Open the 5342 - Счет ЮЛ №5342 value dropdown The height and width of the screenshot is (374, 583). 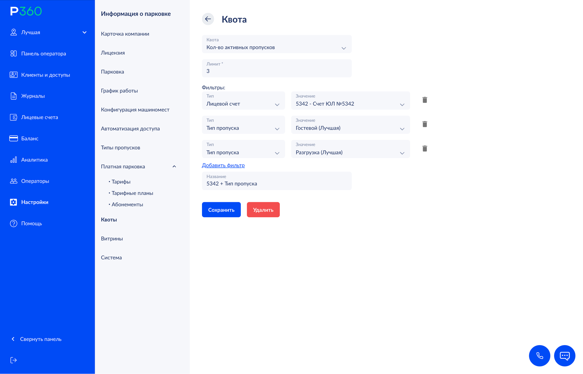350,100
